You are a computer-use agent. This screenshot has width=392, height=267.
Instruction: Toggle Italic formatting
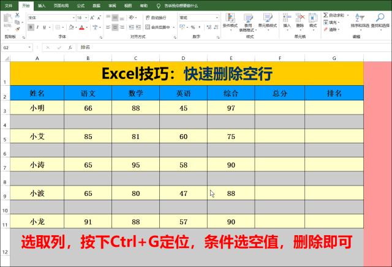pos(37,27)
